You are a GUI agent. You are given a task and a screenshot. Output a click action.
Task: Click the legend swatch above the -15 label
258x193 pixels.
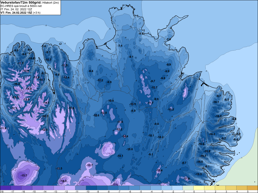pyautogui.click(x=37, y=188)
